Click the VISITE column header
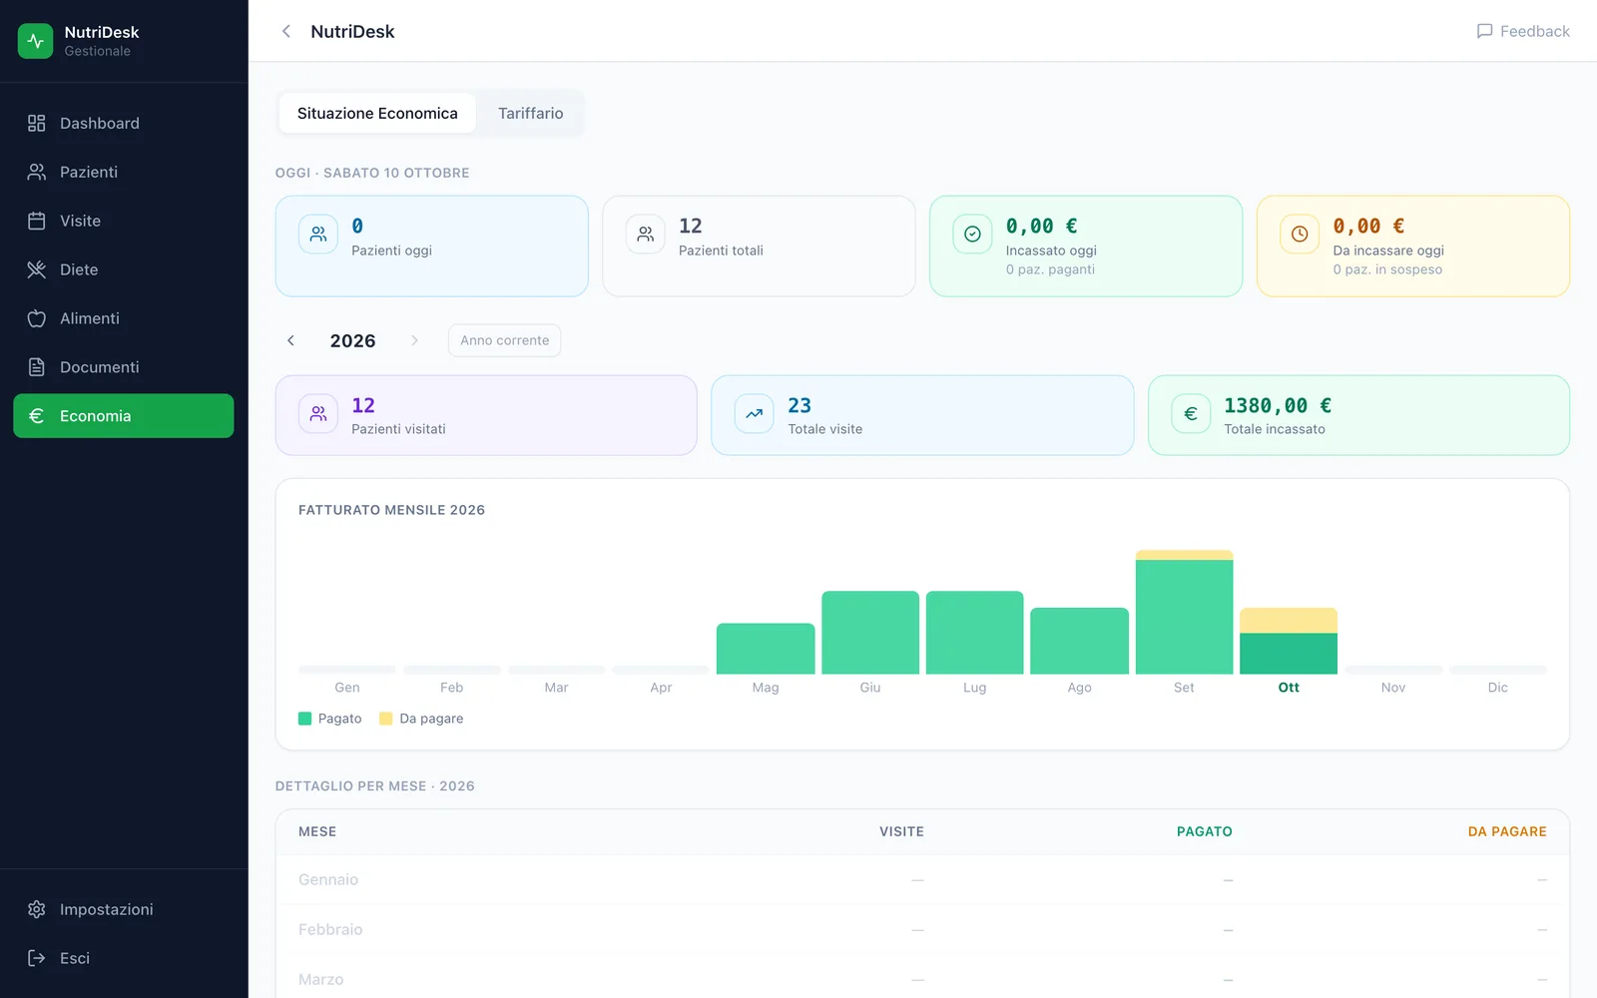 [901, 831]
